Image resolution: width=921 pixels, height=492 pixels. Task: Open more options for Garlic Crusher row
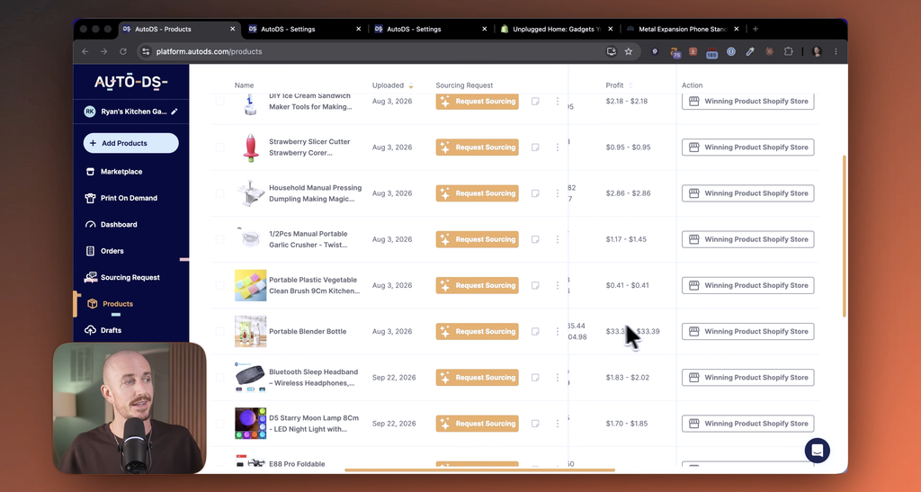tap(558, 239)
